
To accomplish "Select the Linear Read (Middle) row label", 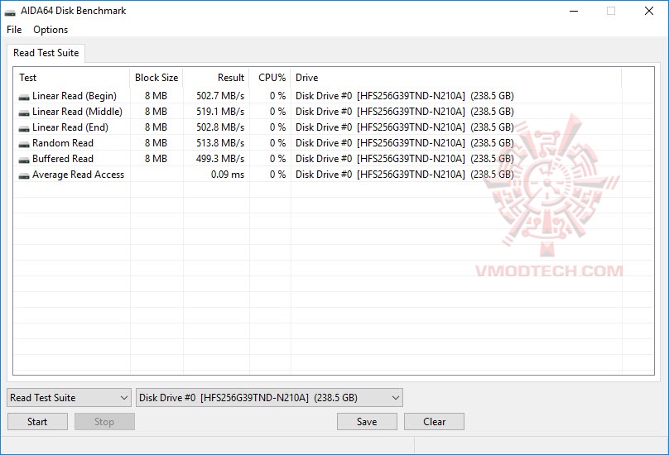I will (x=77, y=112).
